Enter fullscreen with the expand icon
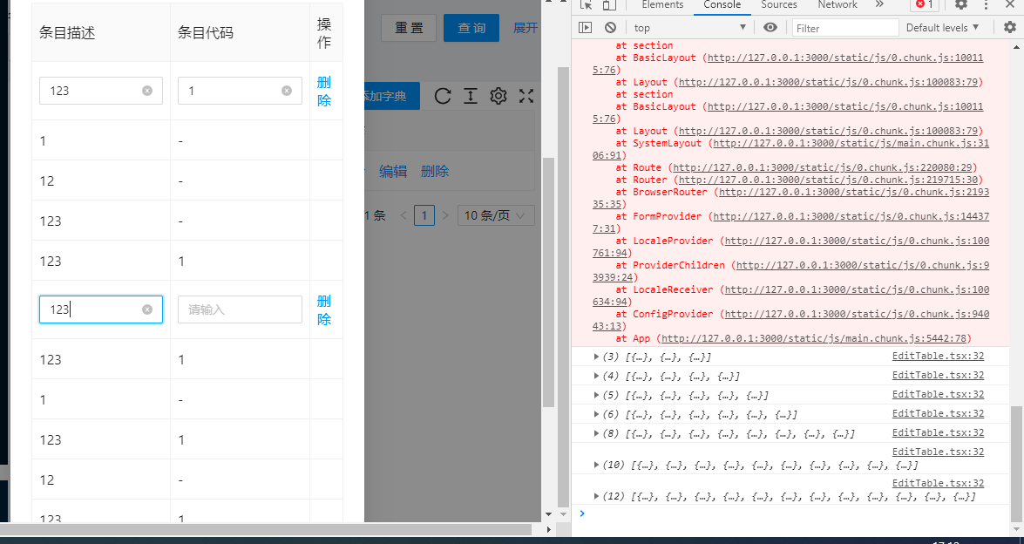The width and height of the screenshot is (1024, 544). coord(526,97)
